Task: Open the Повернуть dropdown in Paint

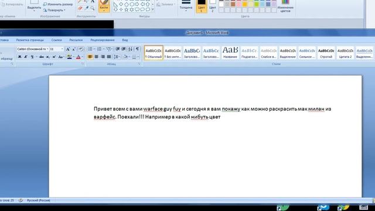Action: tap(54, 10)
